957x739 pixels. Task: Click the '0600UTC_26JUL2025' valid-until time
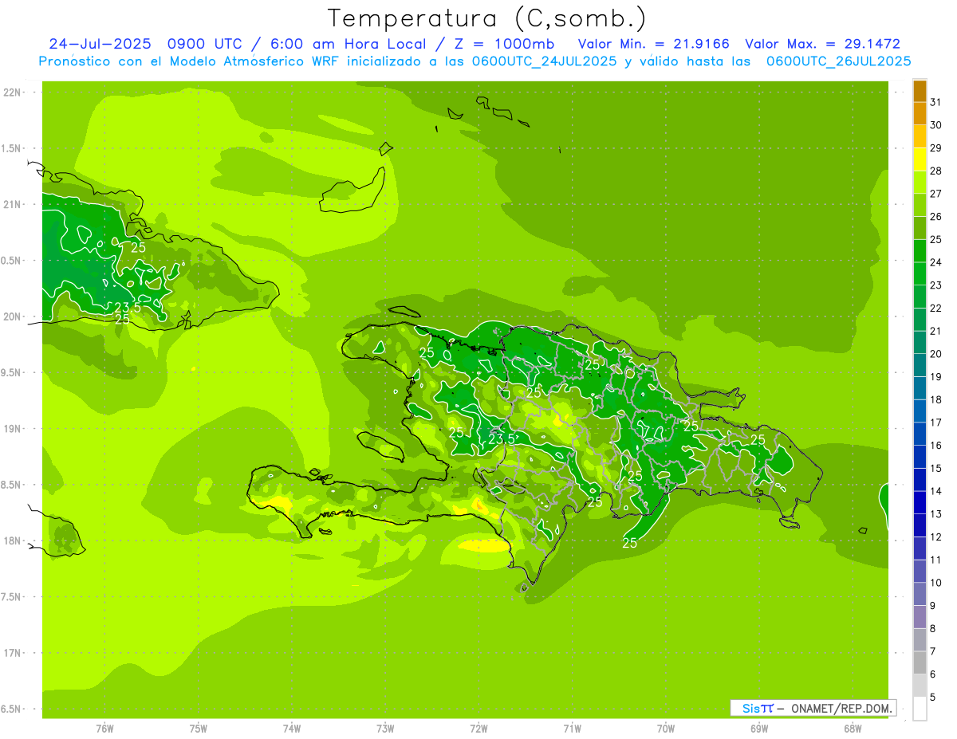click(838, 61)
